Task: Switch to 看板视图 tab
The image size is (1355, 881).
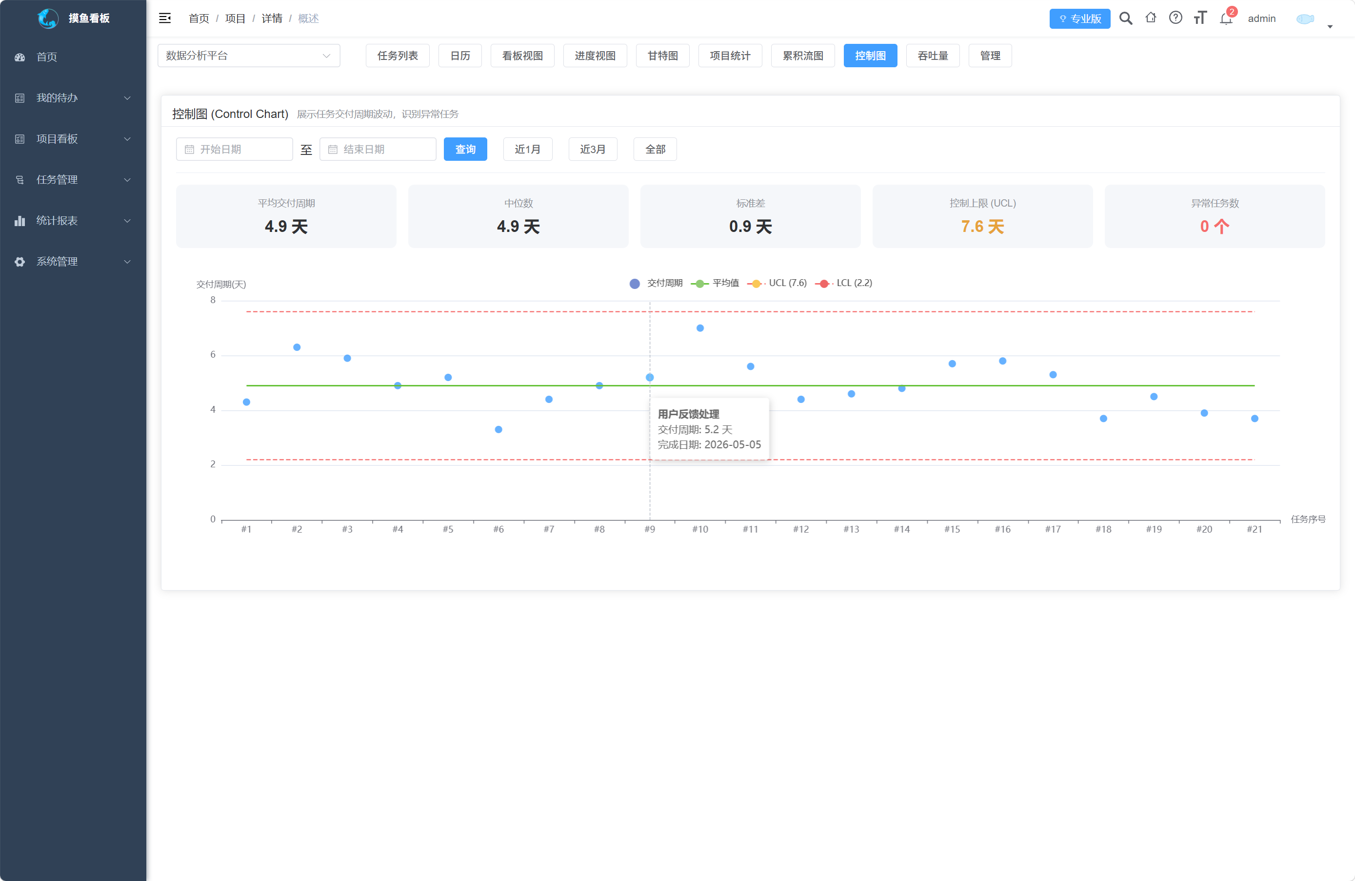Action: pos(523,56)
